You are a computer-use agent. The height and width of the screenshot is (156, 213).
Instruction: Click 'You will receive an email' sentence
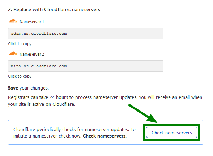click(x=170, y=97)
